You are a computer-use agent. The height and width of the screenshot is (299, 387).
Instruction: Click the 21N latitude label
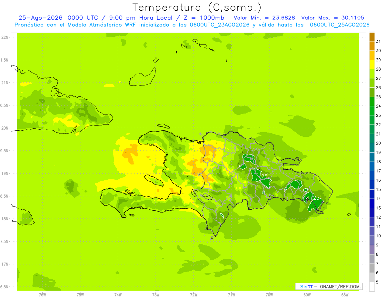tap(5, 83)
